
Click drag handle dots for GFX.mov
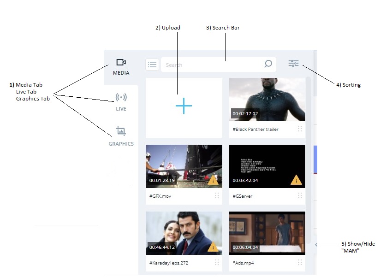pyautogui.click(x=217, y=196)
